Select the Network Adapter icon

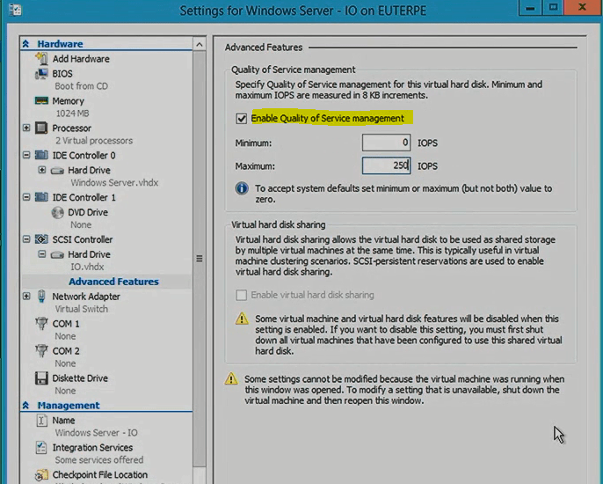click(x=41, y=296)
